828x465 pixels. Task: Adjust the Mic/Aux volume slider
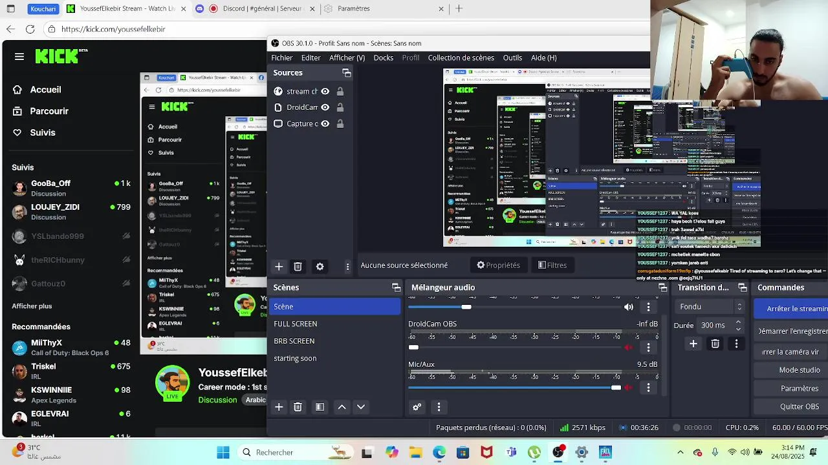coord(514,387)
